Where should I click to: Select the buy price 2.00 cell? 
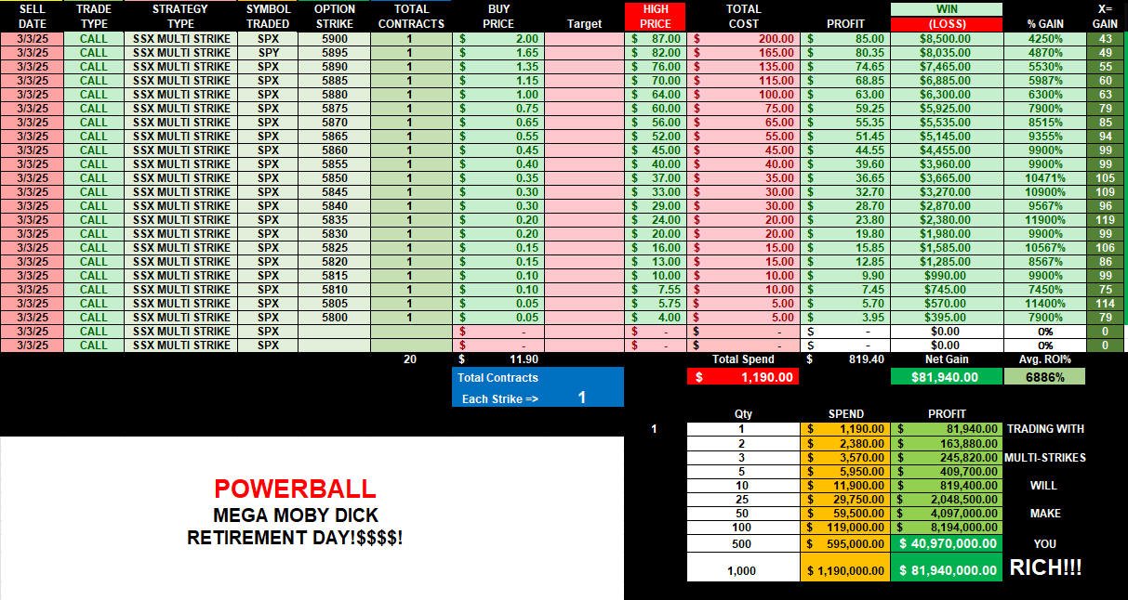pyautogui.click(x=499, y=39)
